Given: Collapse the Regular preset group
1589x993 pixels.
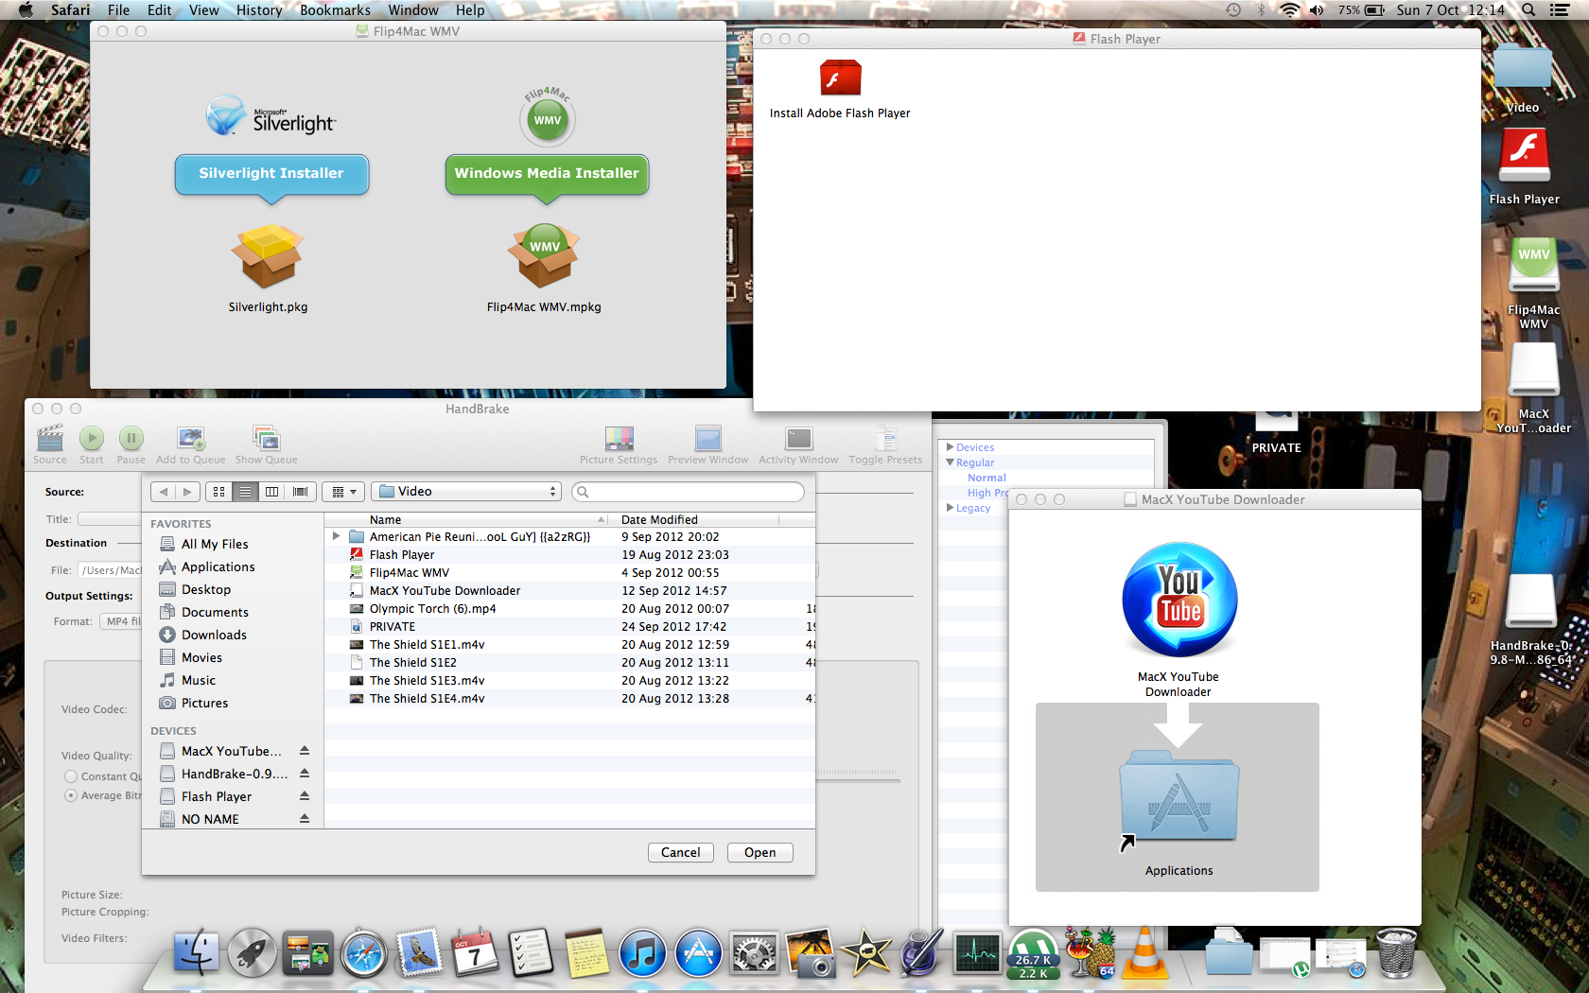Looking at the screenshot, I should pyautogui.click(x=950, y=462).
